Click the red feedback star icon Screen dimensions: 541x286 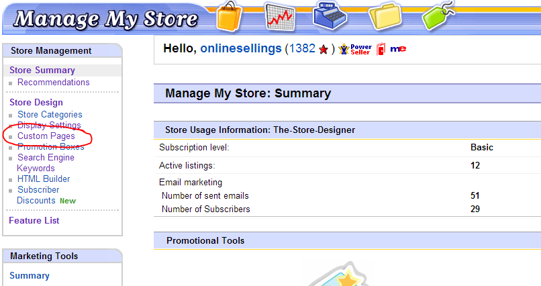324,50
